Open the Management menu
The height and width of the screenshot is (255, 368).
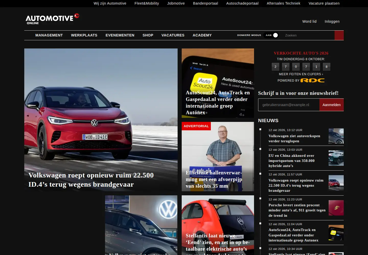(49, 35)
